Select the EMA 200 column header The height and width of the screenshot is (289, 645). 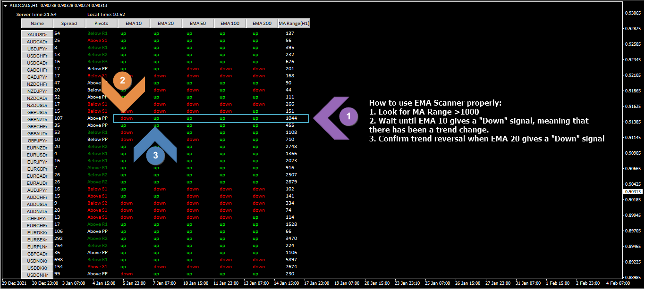[x=262, y=23]
